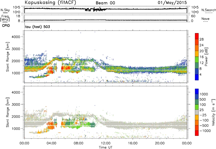The width and height of the screenshot is (216, 149).
Task: Select the -25 velocity colorbar label
Action: [203, 115]
